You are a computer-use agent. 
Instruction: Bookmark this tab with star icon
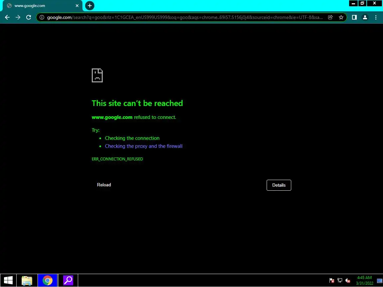pyautogui.click(x=341, y=17)
